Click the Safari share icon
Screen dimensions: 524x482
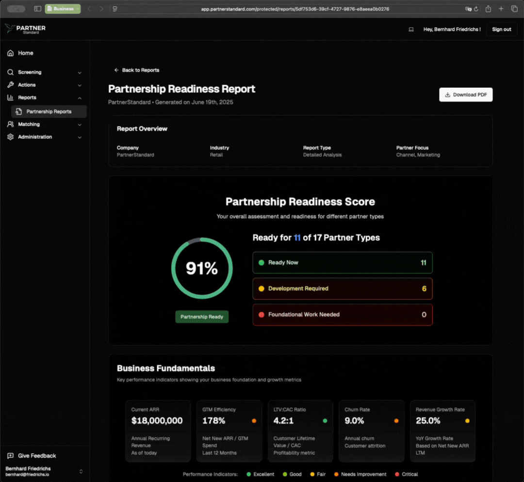(488, 9)
